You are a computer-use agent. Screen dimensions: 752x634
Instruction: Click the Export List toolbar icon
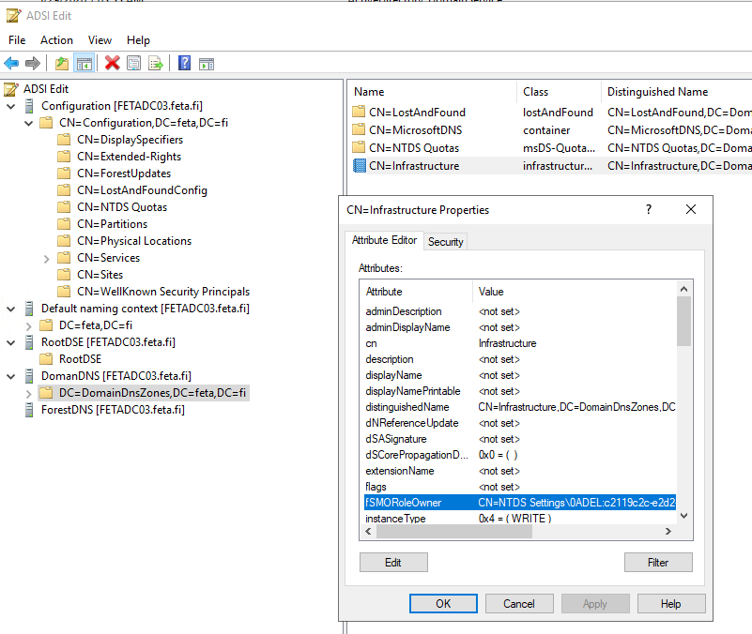coord(156,63)
